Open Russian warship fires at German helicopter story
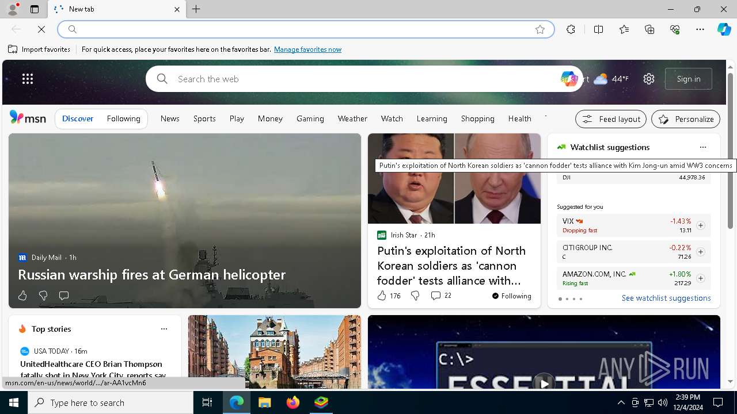 151,274
